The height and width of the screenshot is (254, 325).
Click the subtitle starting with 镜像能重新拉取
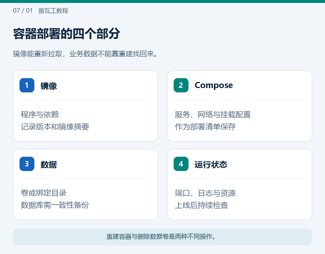coord(86,54)
